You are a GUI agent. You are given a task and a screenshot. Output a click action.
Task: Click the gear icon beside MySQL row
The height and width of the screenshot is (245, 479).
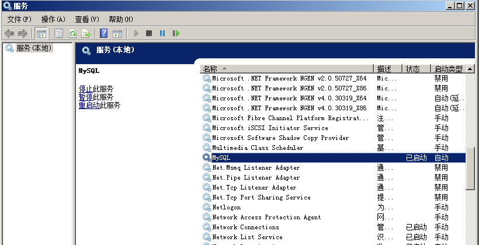pyautogui.click(x=207, y=157)
